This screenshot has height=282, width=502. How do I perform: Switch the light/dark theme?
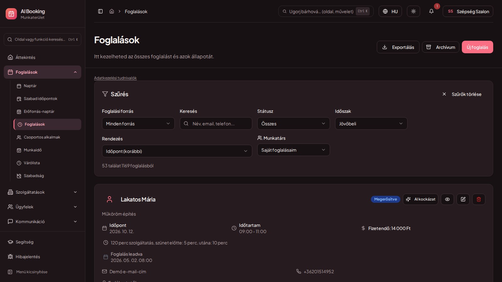pyautogui.click(x=414, y=11)
